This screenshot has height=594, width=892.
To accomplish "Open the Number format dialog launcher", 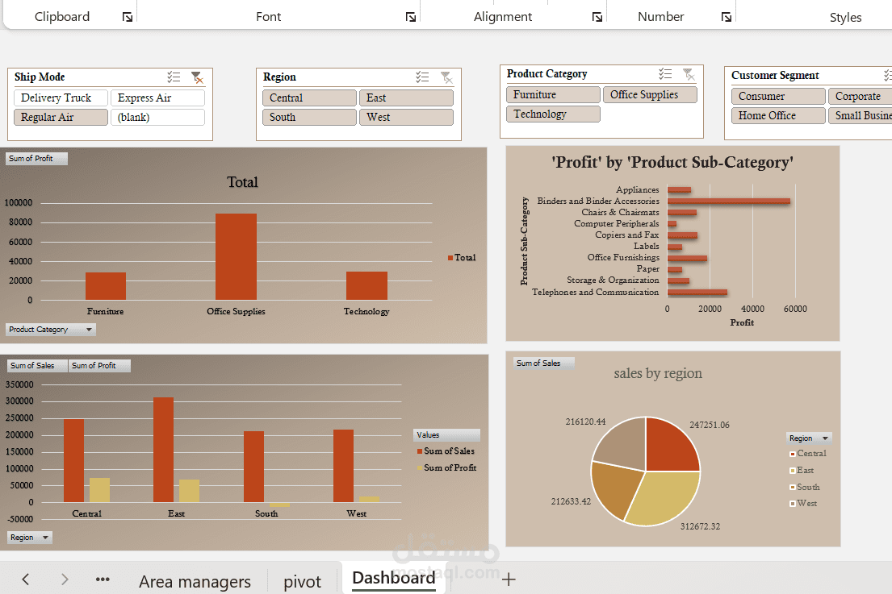I will tap(726, 16).
